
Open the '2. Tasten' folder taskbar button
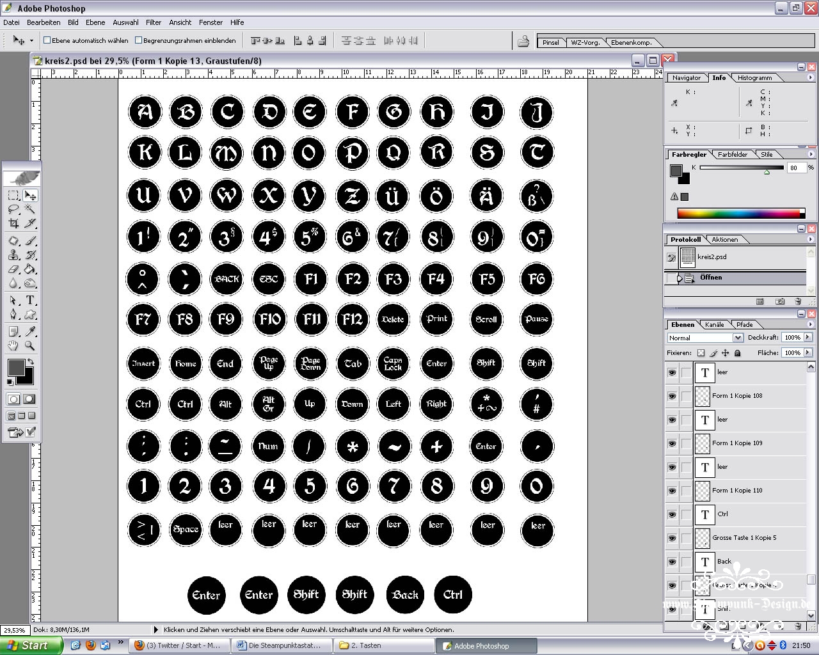[383, 645]
